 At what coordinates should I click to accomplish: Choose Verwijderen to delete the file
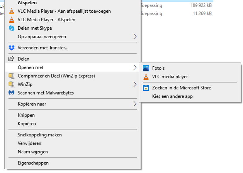(73, 143)
